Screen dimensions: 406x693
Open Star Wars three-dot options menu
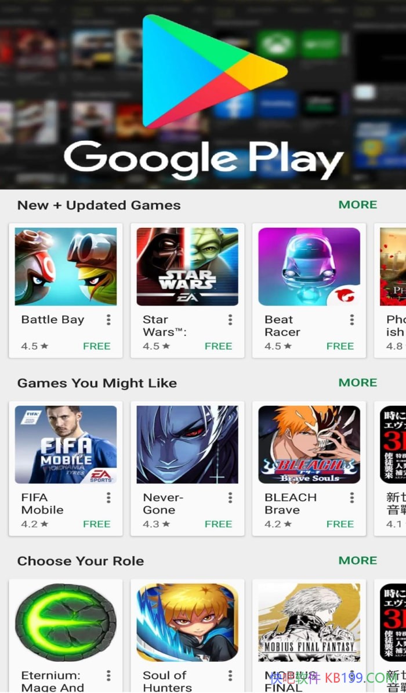tap(230, 320)
